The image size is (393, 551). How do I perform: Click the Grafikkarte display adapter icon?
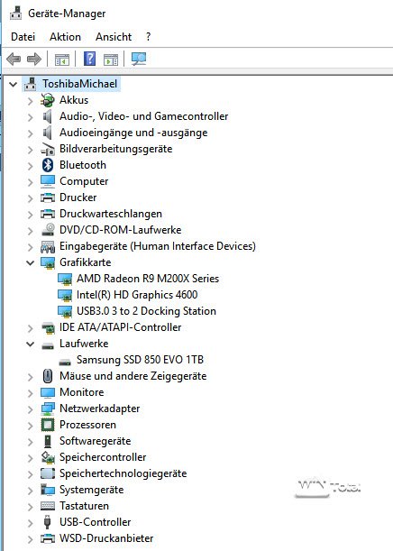(x=48, y=262)
